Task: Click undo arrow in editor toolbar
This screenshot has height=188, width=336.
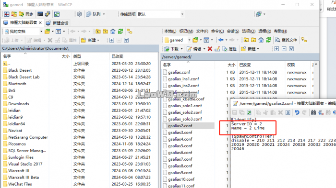Action: point(297,112)
